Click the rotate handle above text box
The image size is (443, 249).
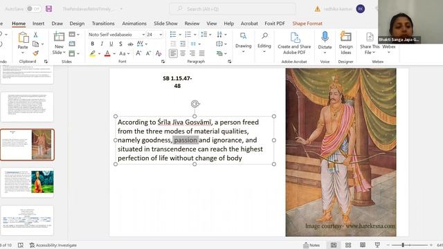[195, 104]
